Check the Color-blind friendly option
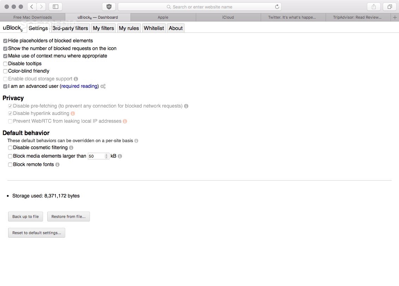This screenshot has height=286, width=399. tap(5, 71)
